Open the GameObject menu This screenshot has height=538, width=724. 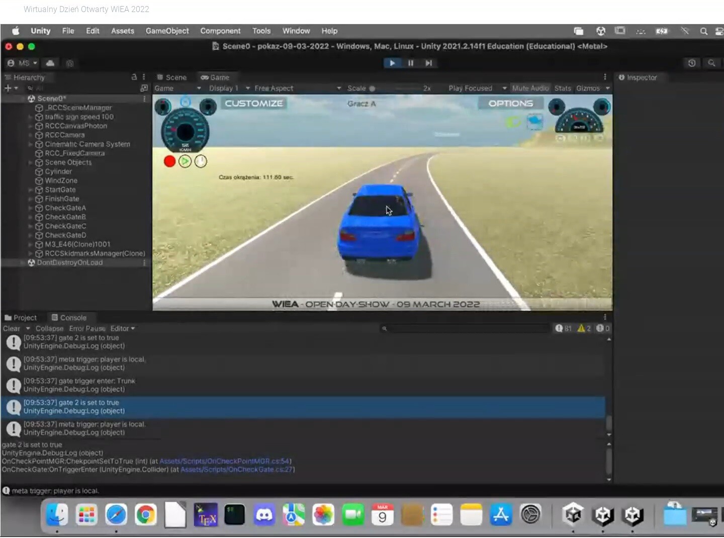167,31
